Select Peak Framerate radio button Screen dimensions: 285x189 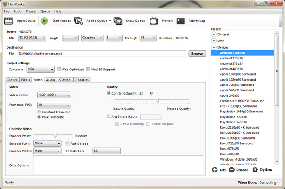point(39,117)
